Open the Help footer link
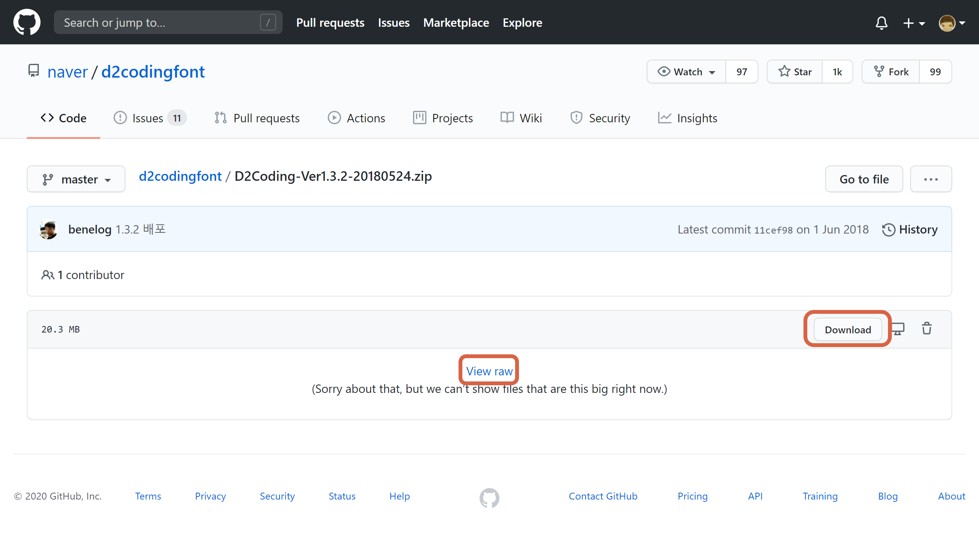Viewport: 979px width, 550px height. coord(400,496)
